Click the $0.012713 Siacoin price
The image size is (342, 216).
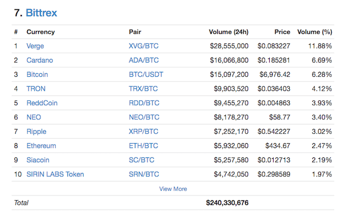274,160
